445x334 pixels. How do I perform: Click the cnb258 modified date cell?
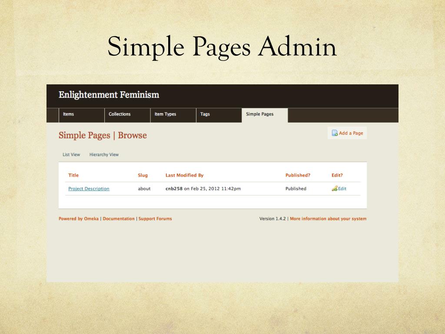click(x=203, y=189)
